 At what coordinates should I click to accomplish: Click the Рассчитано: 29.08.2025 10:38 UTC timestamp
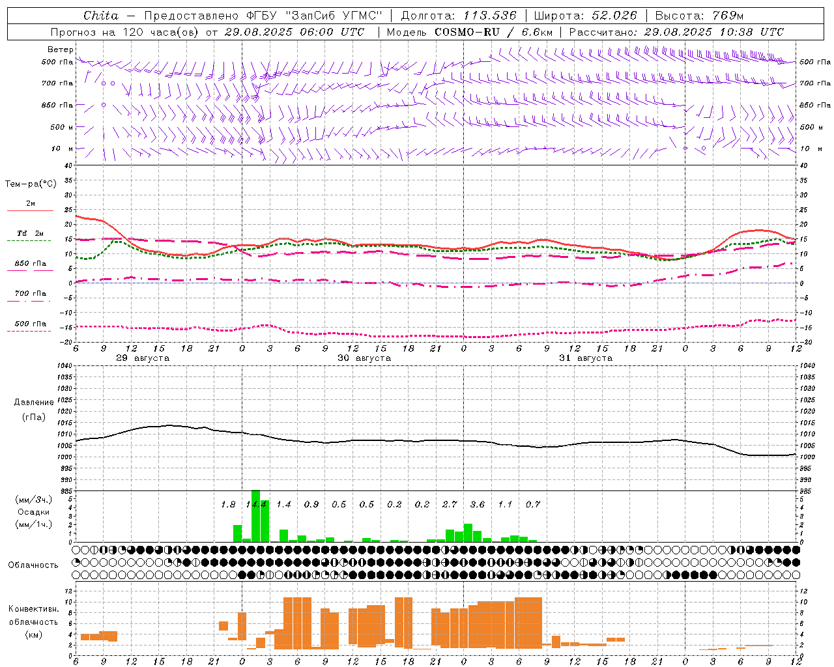[676, 32]
